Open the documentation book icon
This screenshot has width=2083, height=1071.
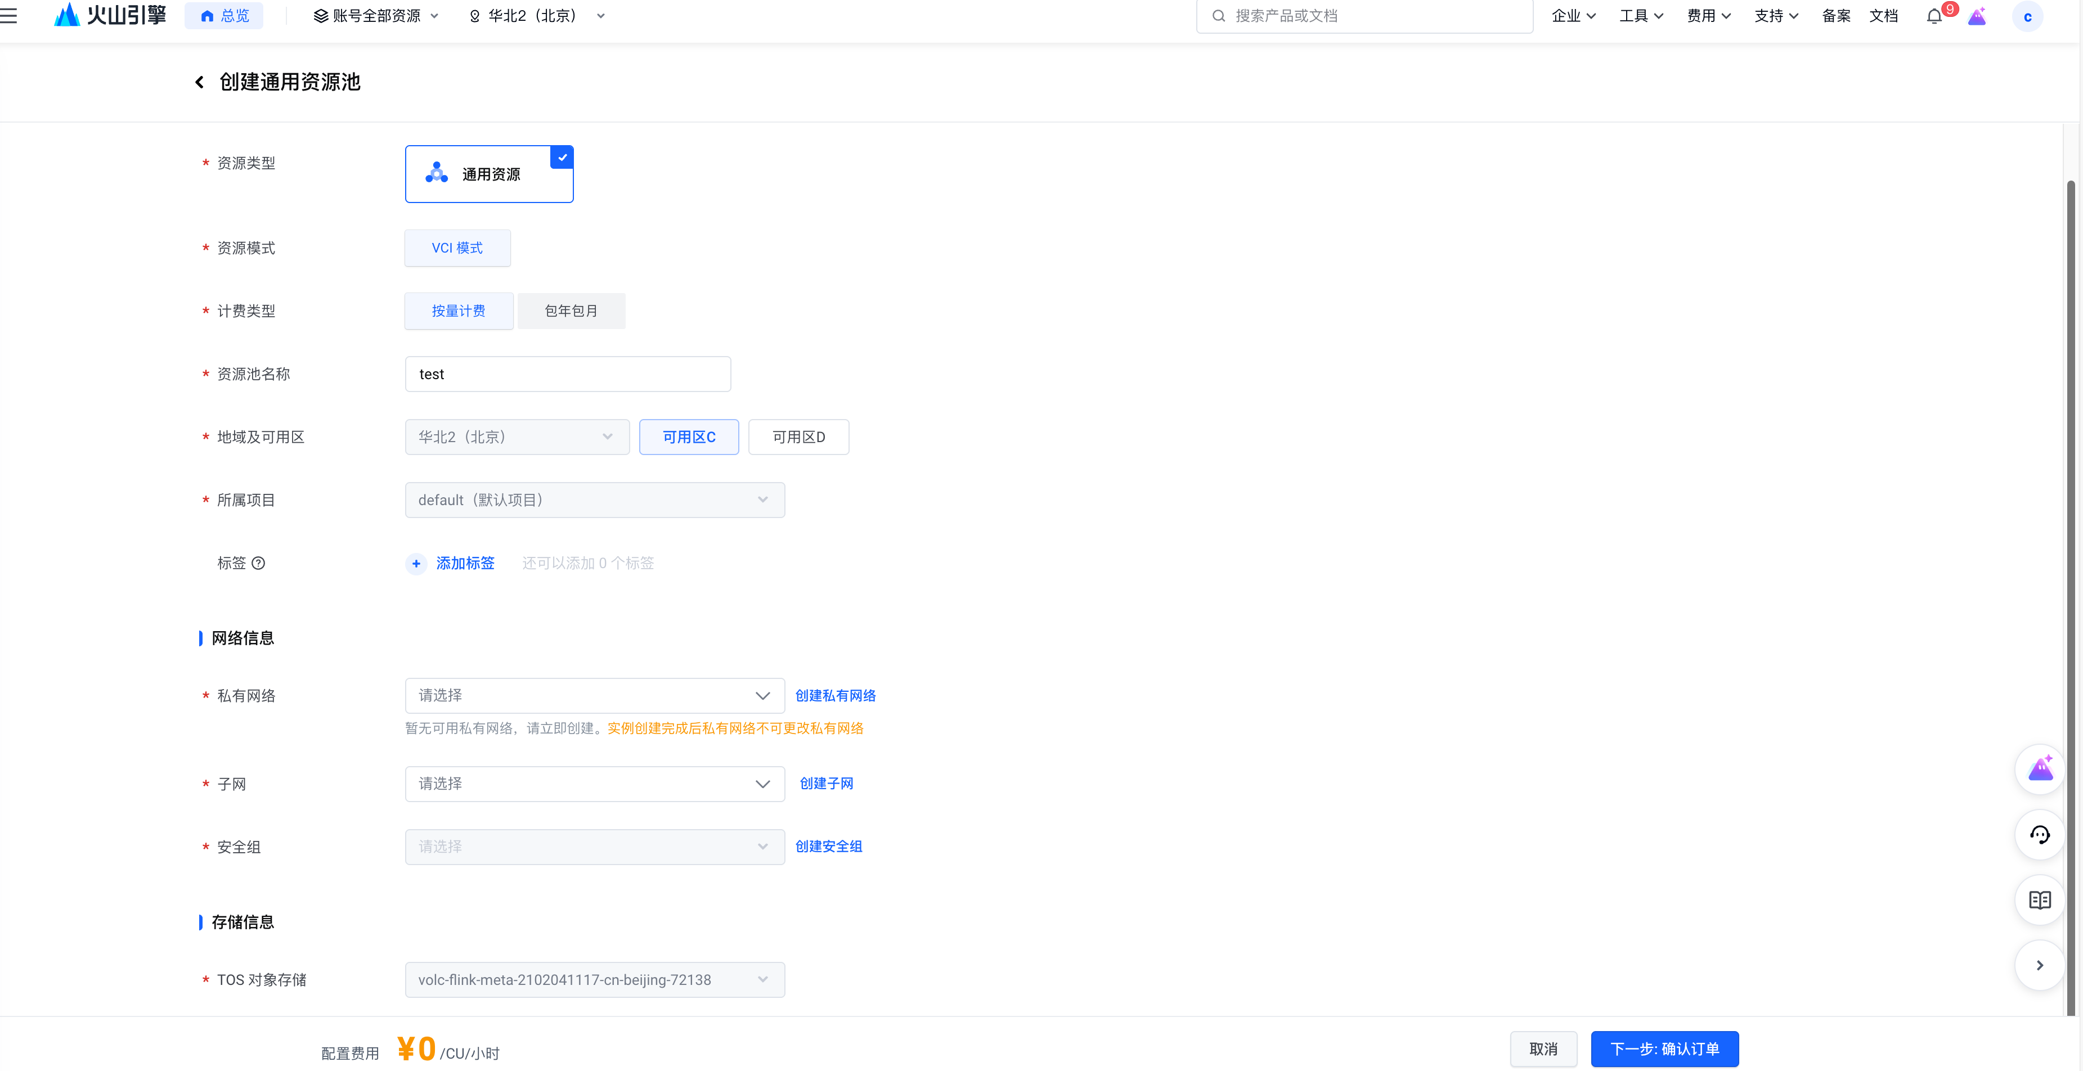[x=2039, y=899]
